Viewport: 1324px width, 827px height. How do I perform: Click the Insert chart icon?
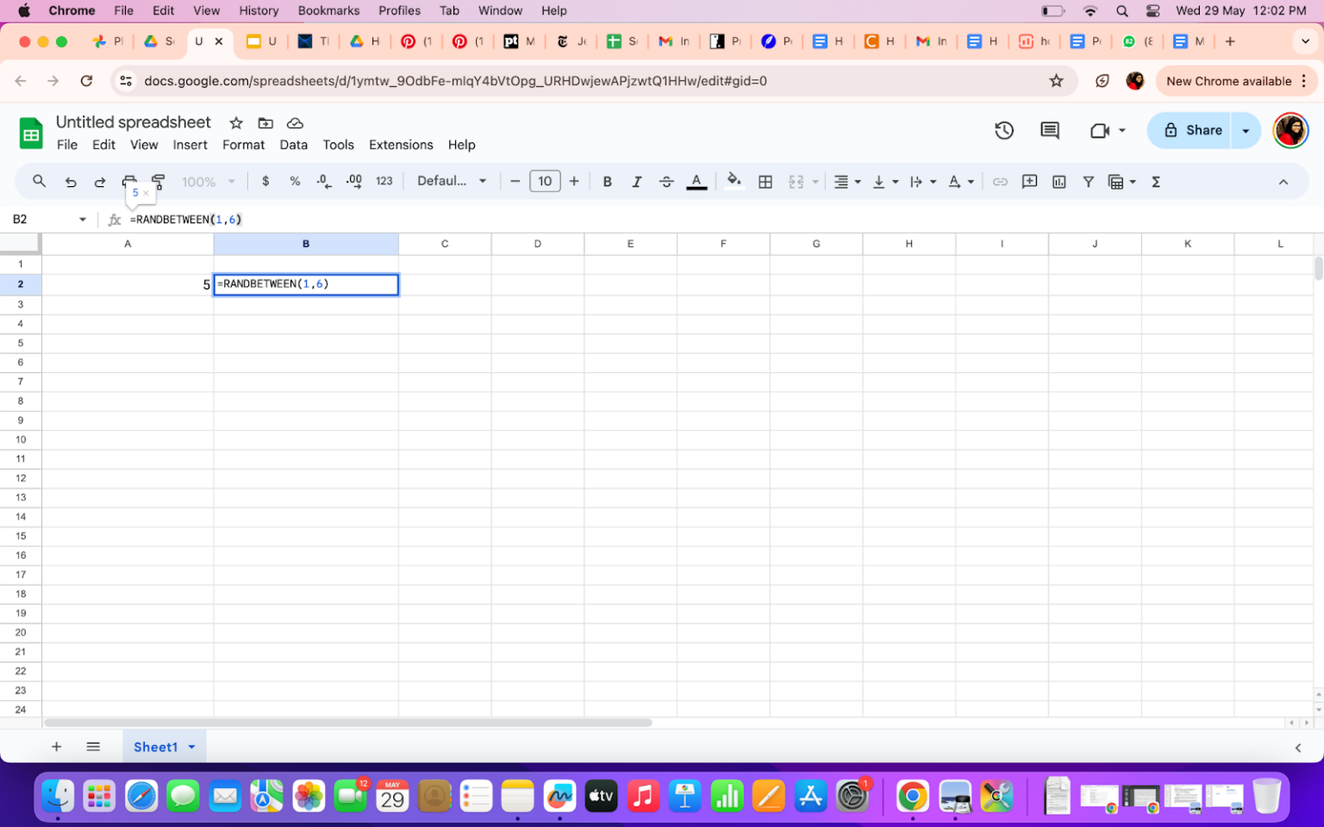click(x=1059, y=181)
